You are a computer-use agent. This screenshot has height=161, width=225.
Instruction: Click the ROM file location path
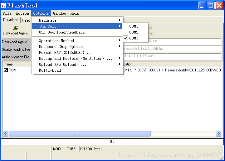click(x=173, y=70)
